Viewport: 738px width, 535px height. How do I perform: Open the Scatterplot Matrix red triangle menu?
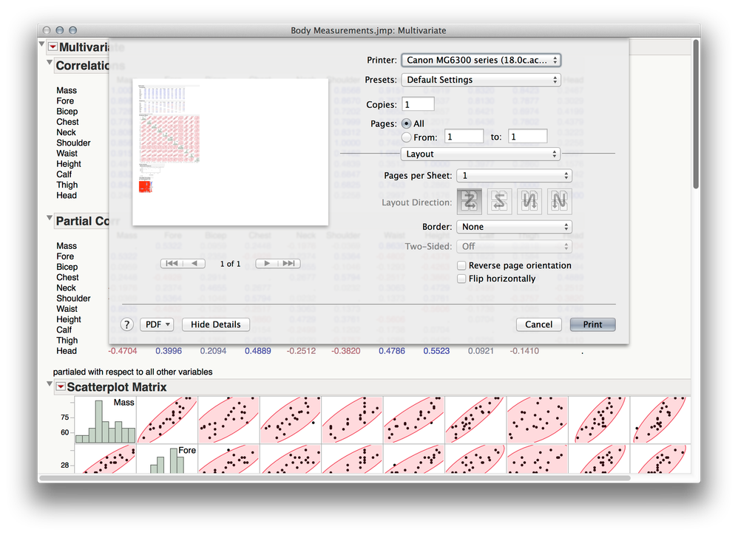[61, 386]
